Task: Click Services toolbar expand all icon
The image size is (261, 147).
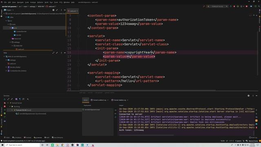Action: (x=8, y=99)
